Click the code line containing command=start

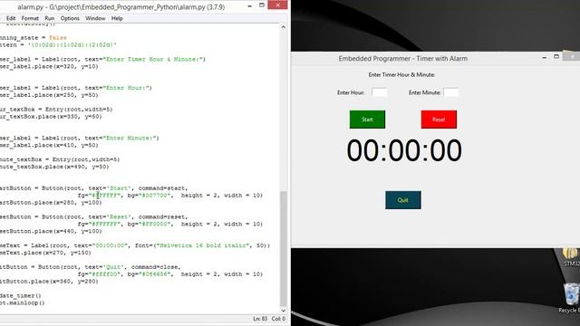point(94,188)
